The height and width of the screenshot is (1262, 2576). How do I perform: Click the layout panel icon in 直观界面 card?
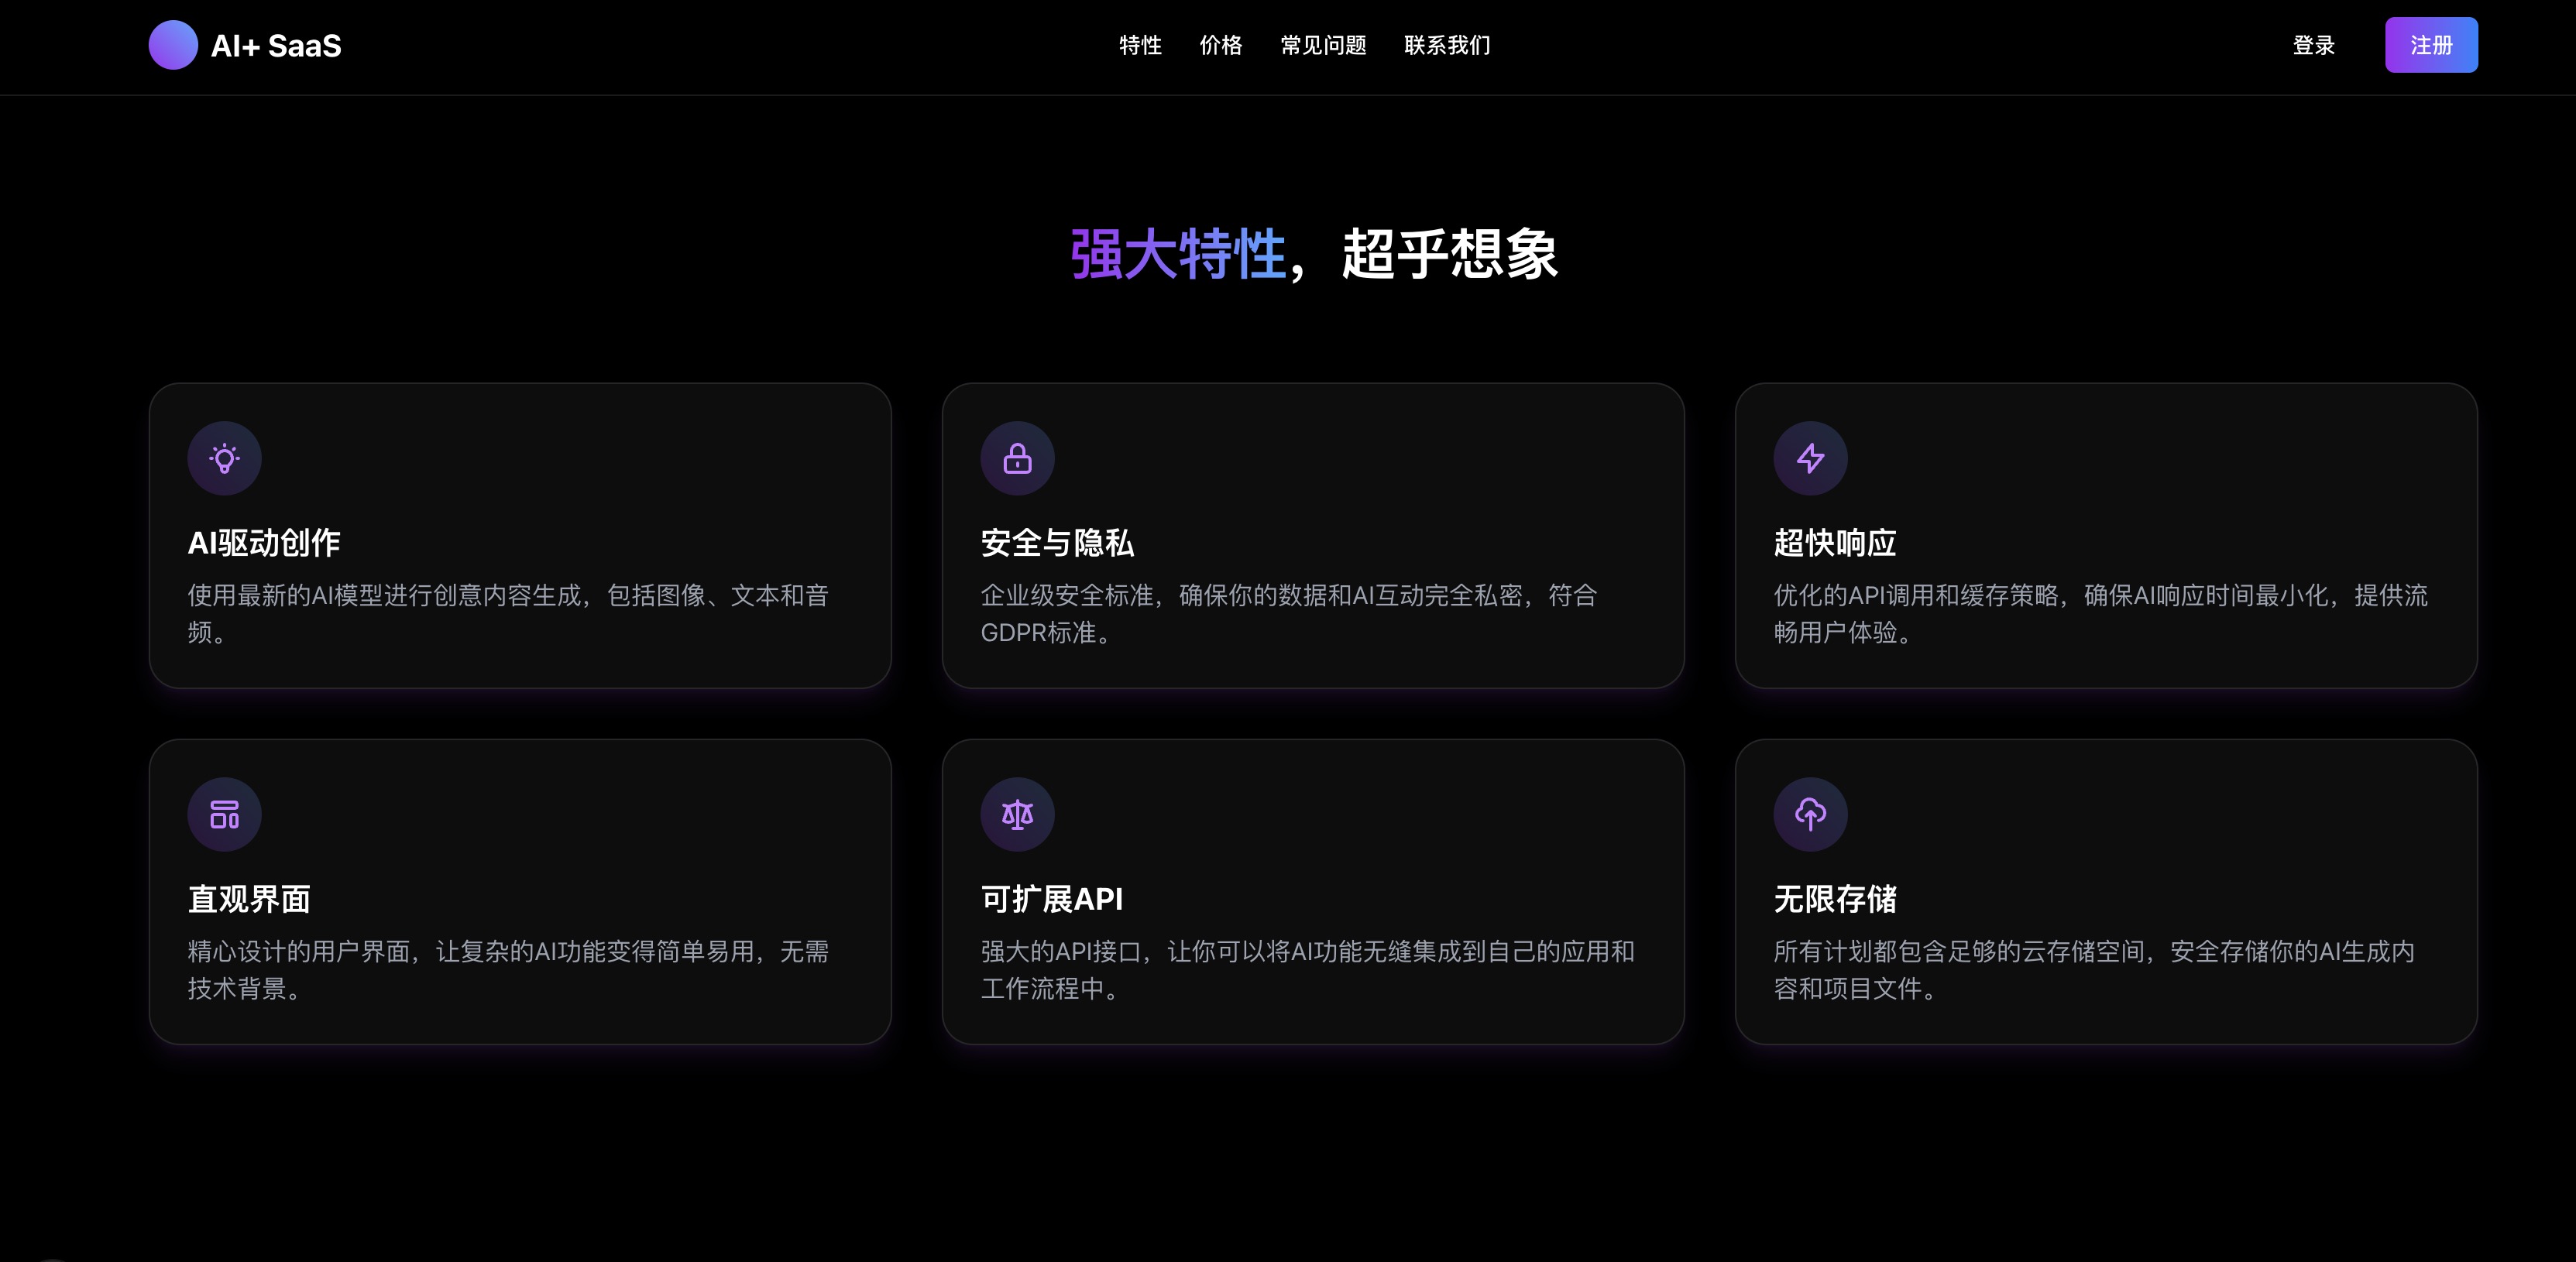224,814
